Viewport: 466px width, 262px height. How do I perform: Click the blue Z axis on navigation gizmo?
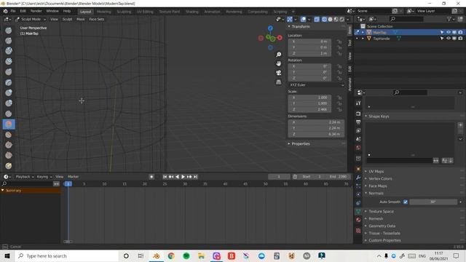[x=270, y=28]
